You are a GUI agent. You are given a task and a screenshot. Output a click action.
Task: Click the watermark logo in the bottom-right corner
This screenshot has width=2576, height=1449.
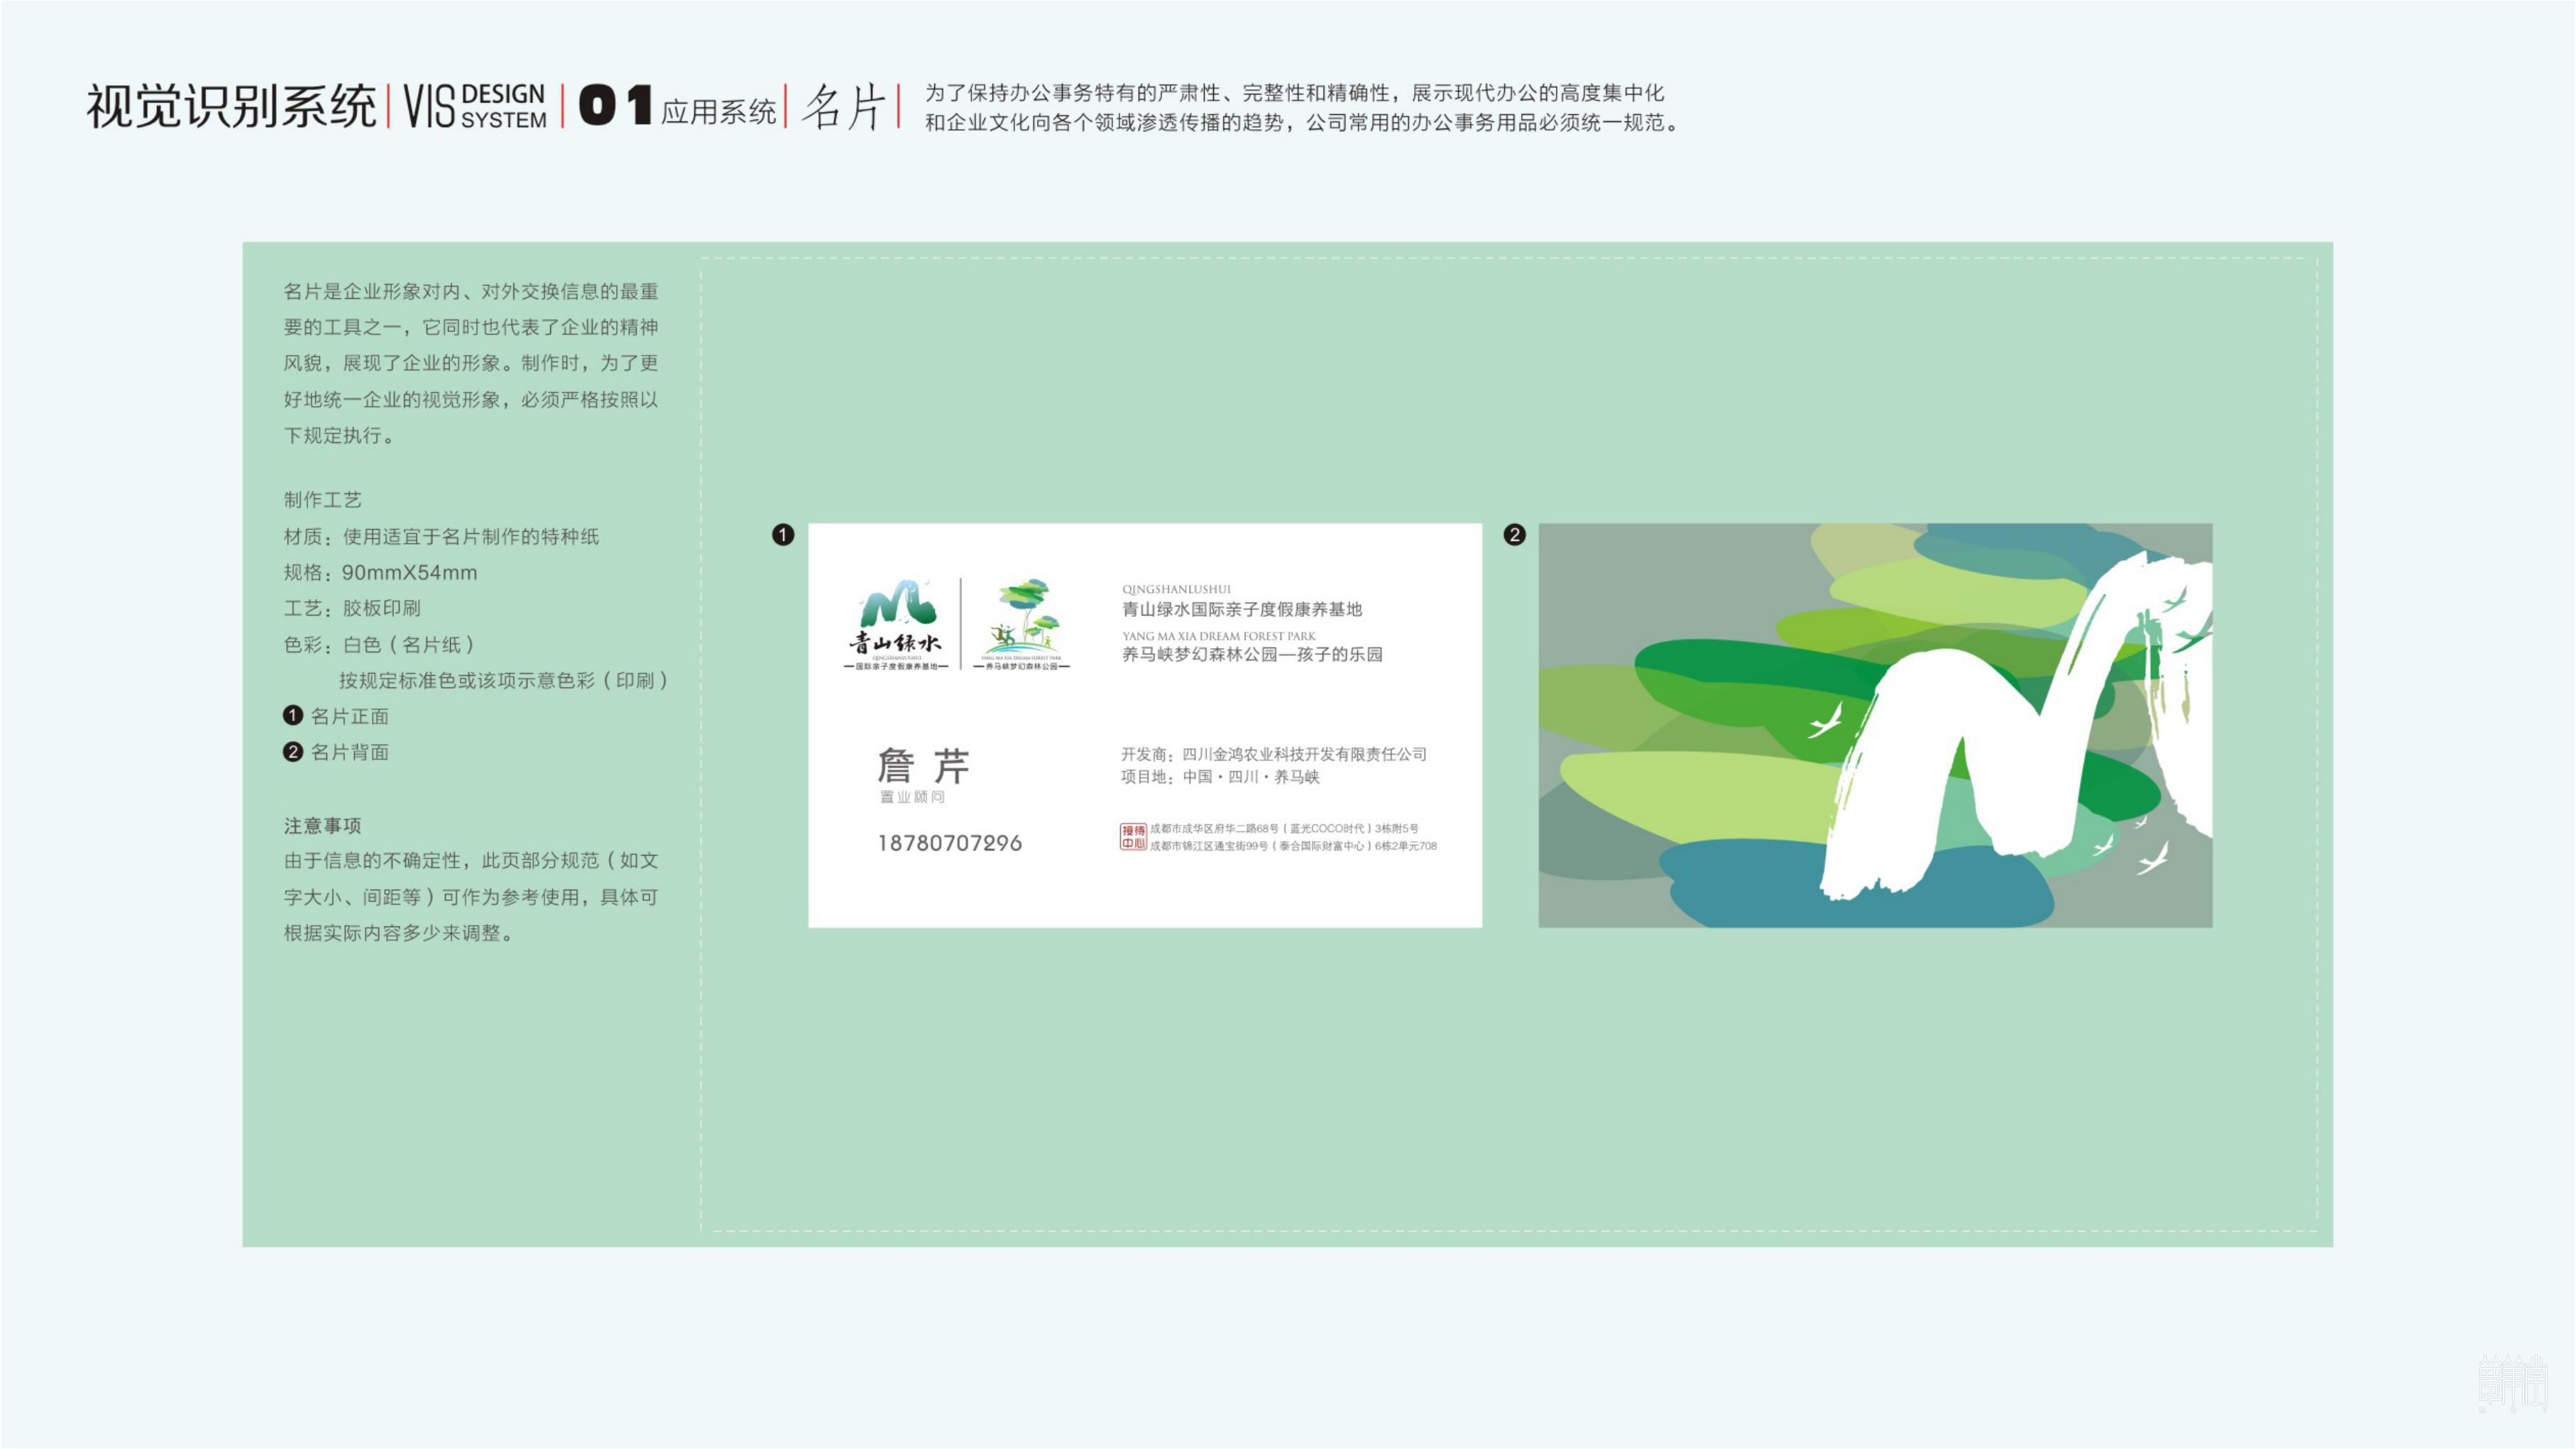click(x=2512, y=1382)
